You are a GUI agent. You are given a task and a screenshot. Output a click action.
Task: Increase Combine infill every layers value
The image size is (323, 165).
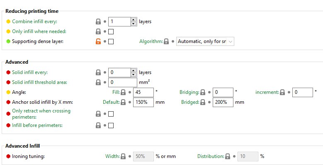(134, 20)
